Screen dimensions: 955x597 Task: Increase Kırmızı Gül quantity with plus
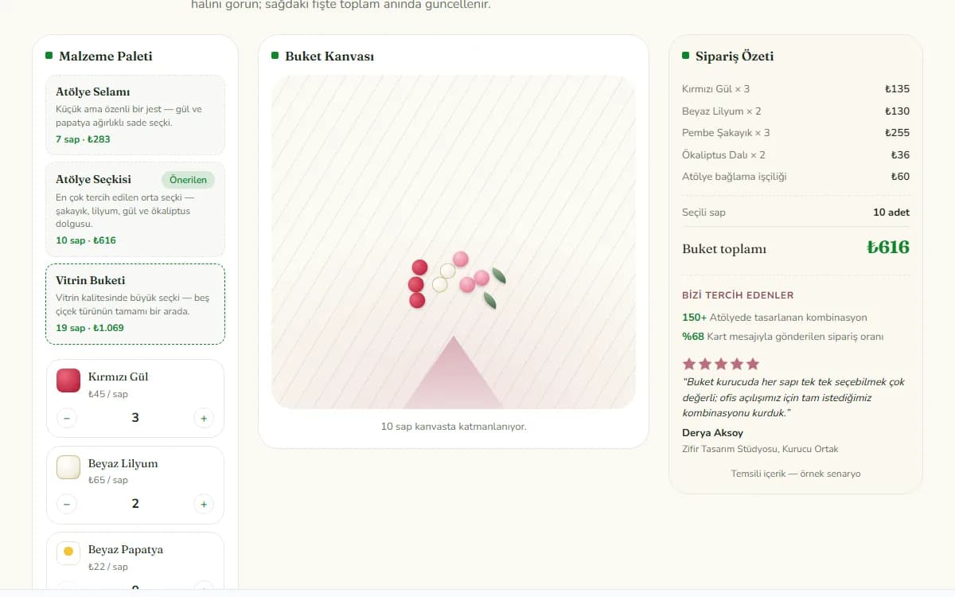click(x=204, y=418)
